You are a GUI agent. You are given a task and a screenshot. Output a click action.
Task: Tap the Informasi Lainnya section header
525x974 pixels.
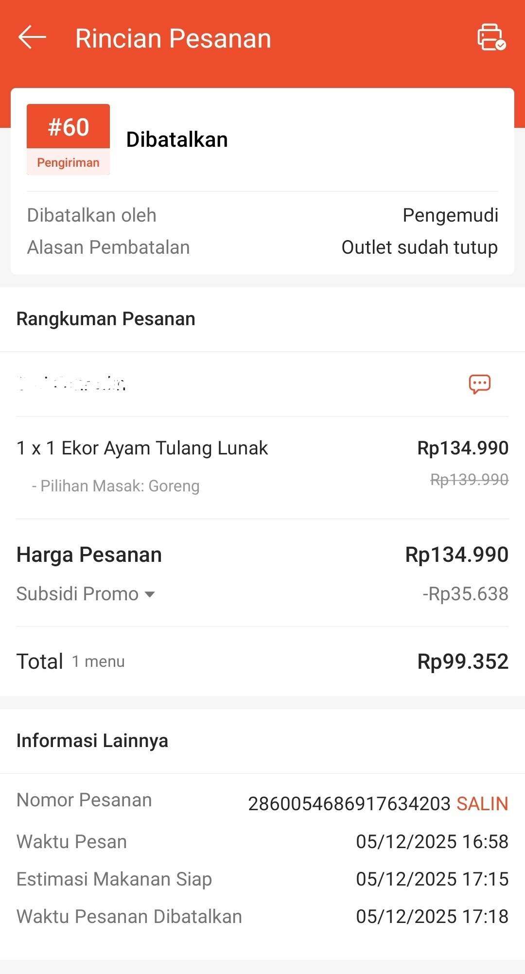92,741
